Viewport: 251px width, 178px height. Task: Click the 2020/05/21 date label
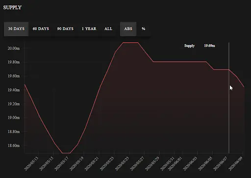pyautogui.click(x=92, y=163)
